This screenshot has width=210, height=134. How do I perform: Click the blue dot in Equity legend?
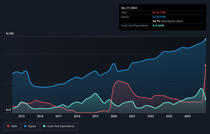(25, 126)
